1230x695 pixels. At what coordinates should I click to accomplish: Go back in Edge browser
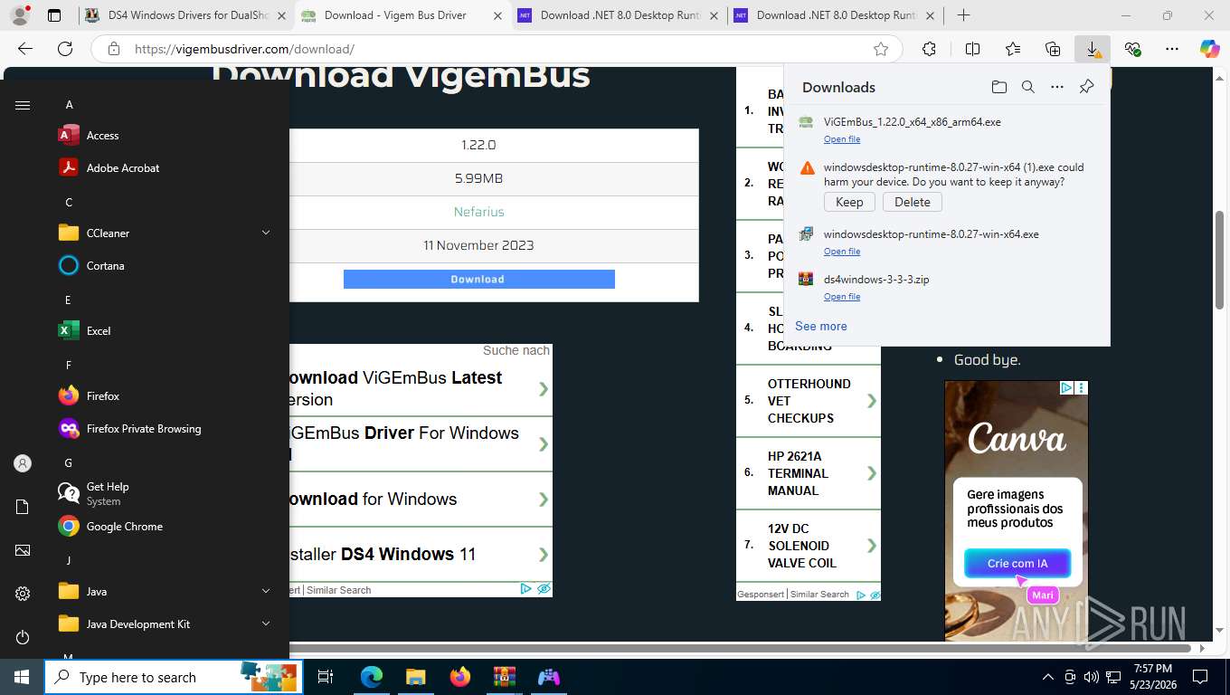click(x=24, y=49)
